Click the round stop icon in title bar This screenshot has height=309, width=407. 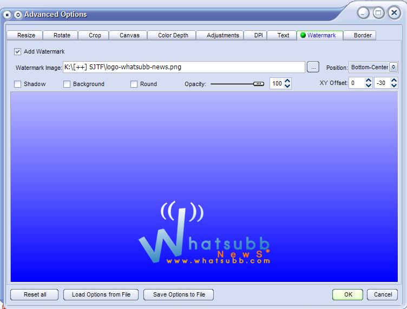point(7,15)
